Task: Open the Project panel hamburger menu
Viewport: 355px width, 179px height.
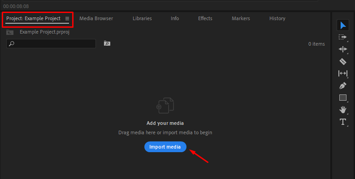Action: click(67, 19)
